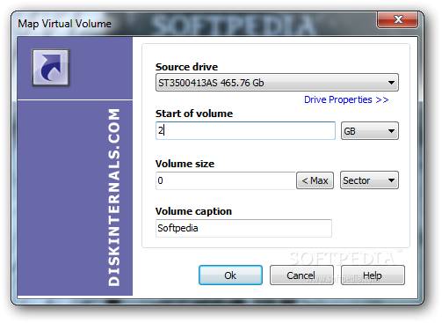Click the Source drive label
The height and width of the screenshot is (323, 442).
coord(186,67)
